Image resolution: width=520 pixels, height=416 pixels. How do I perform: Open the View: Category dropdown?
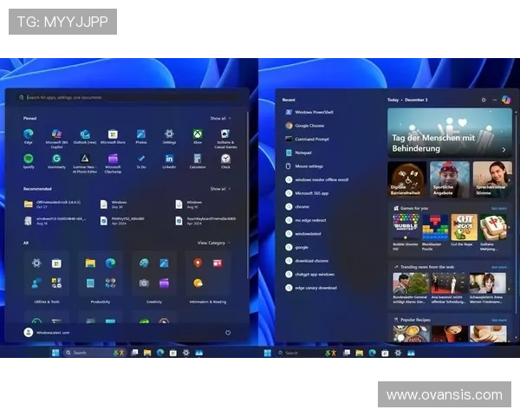(213, 243)
